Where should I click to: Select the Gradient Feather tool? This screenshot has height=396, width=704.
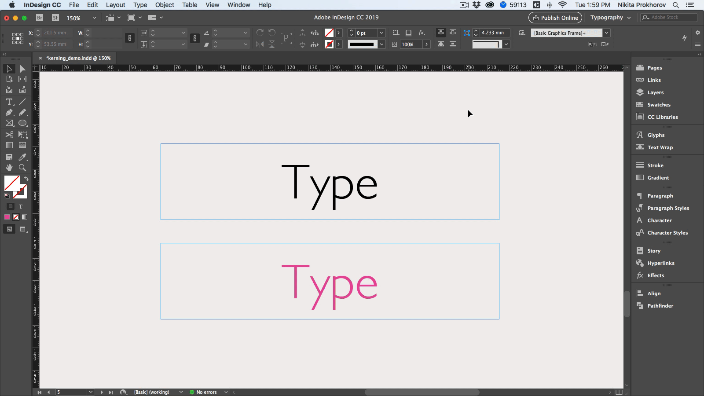click(22, 145)
